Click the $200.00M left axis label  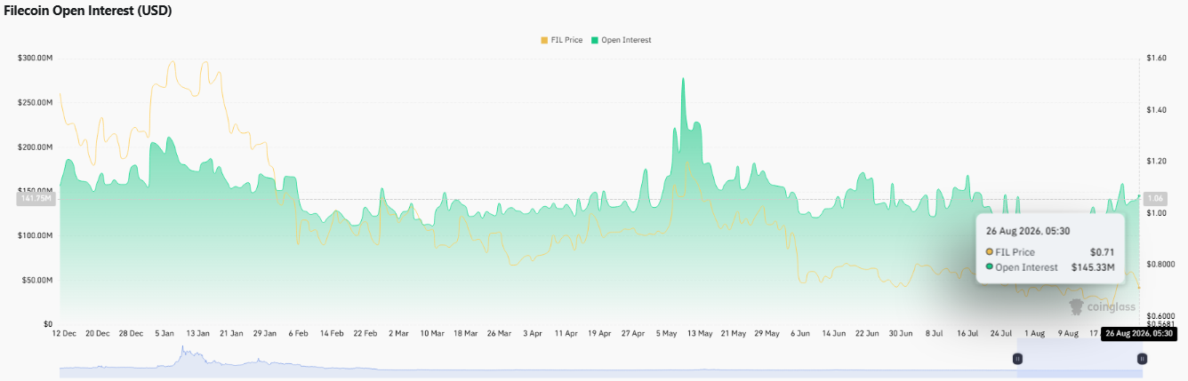tap(35, 147)
